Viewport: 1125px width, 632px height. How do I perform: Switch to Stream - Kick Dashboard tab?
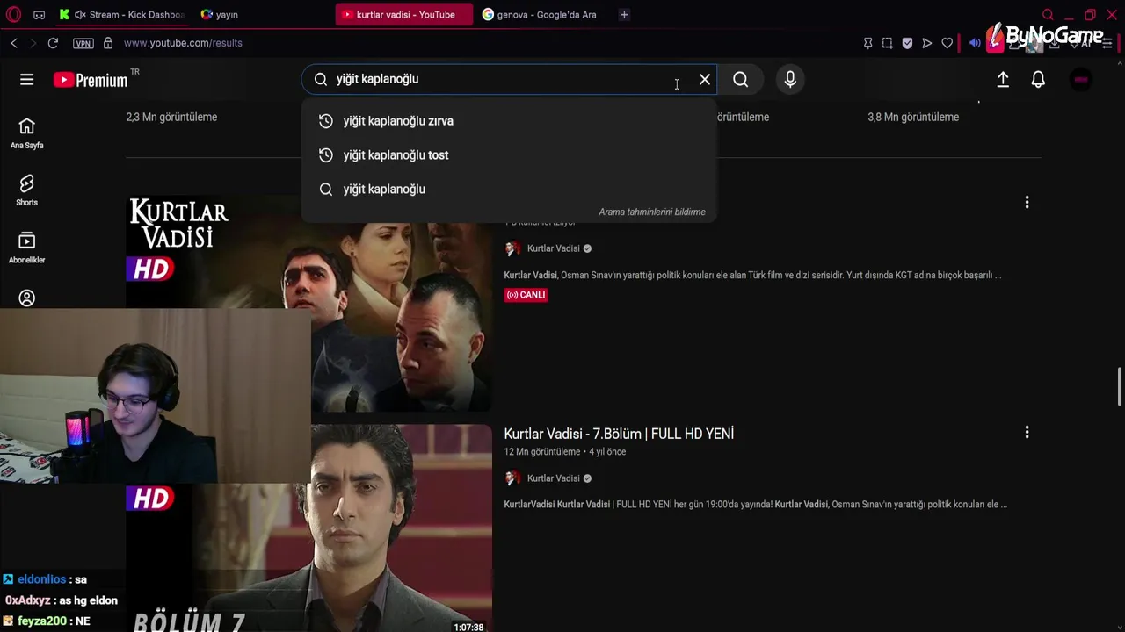tap(122, 15)
